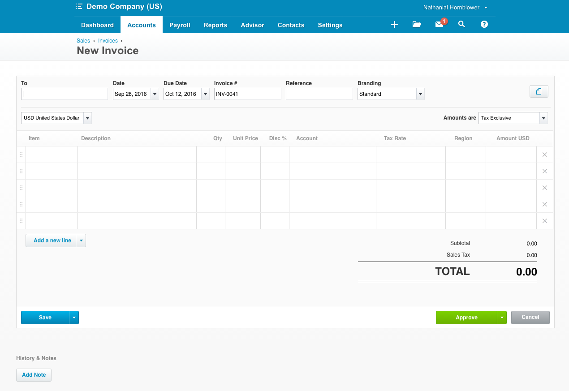Screen dimensions: 569x391
Task: Change currency via USD dropdown
Action: click(88, 118)
